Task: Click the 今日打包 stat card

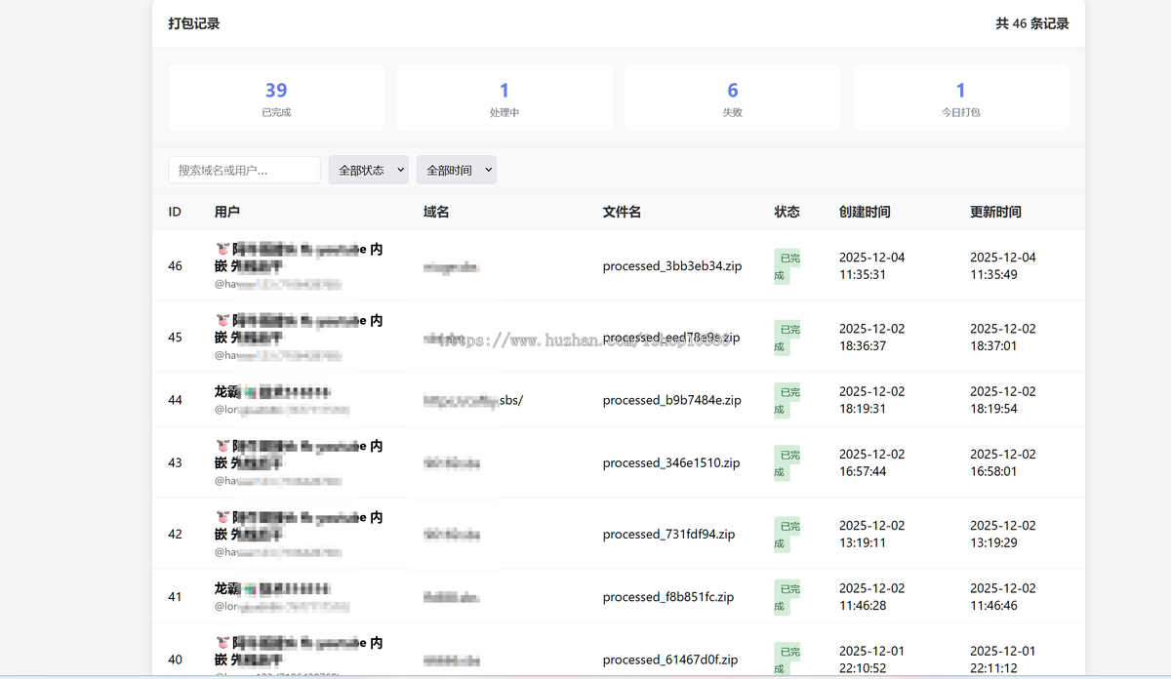Action: [960, 97]
